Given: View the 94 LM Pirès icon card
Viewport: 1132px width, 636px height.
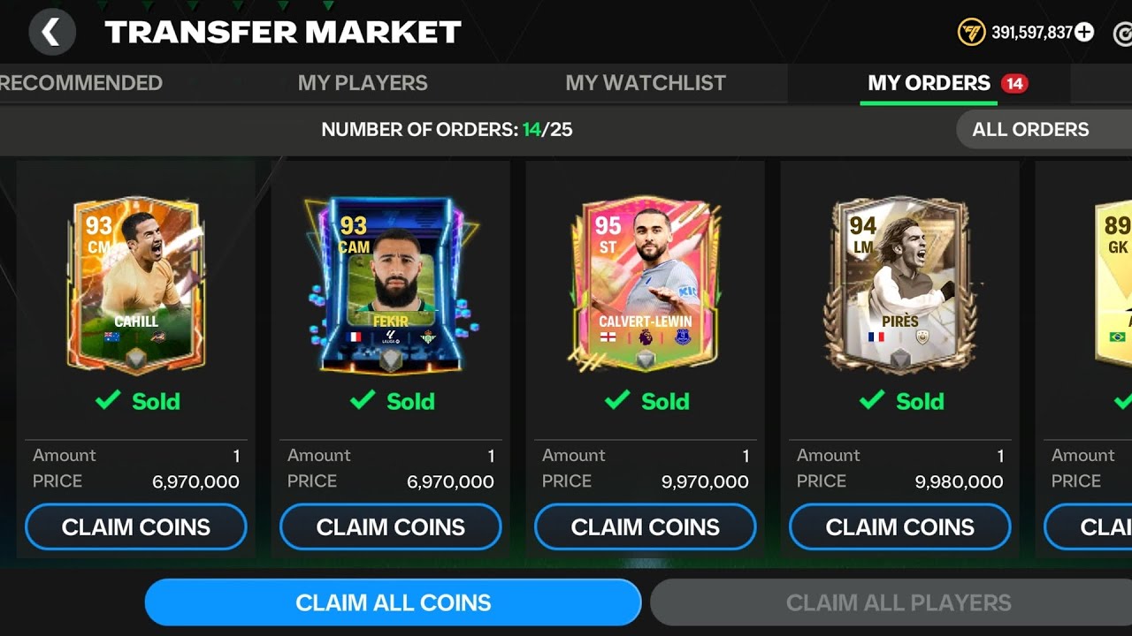Looking at the screenshot, I should (900, 285).
